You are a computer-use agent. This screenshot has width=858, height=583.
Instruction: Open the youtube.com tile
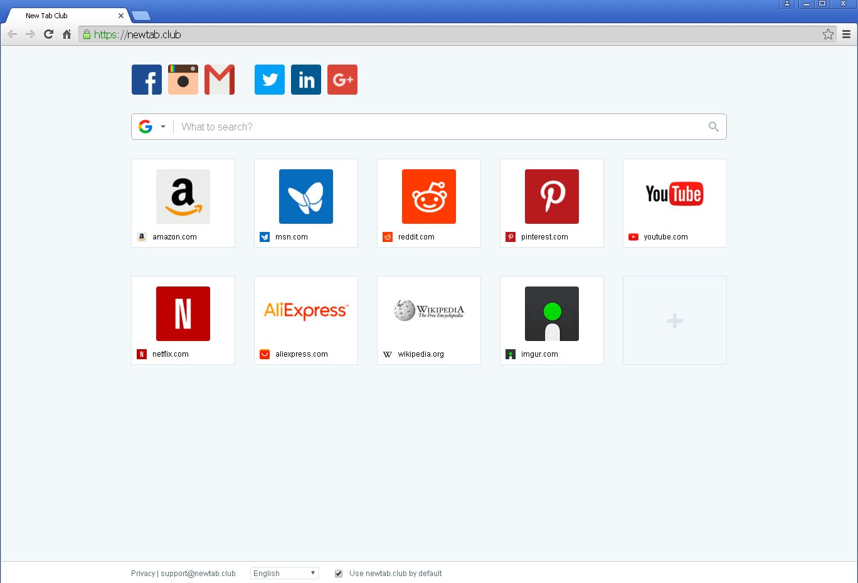tap(674, 202)
